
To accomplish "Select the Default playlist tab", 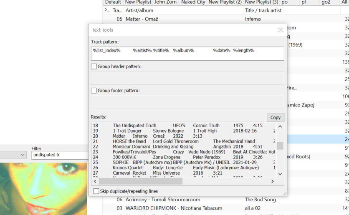I will (113, 2).
